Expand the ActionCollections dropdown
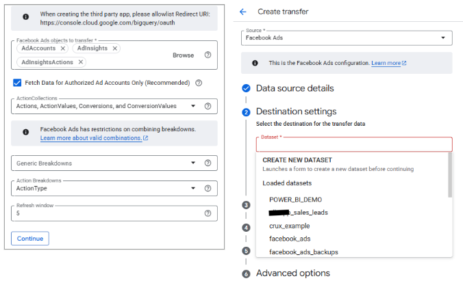Screen dimensions: 463x281 193,106
